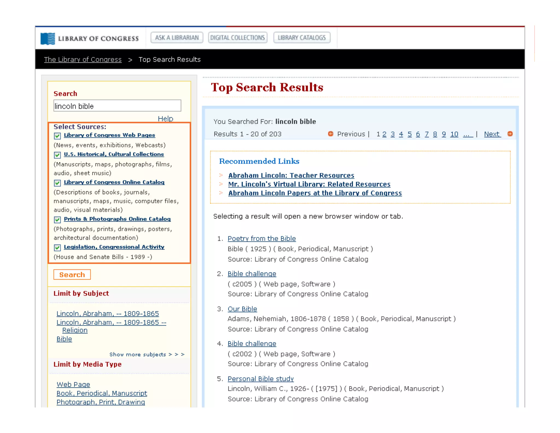Open Poetry from the Bible result
Screen dimensions: 560x433
(261, 238)
